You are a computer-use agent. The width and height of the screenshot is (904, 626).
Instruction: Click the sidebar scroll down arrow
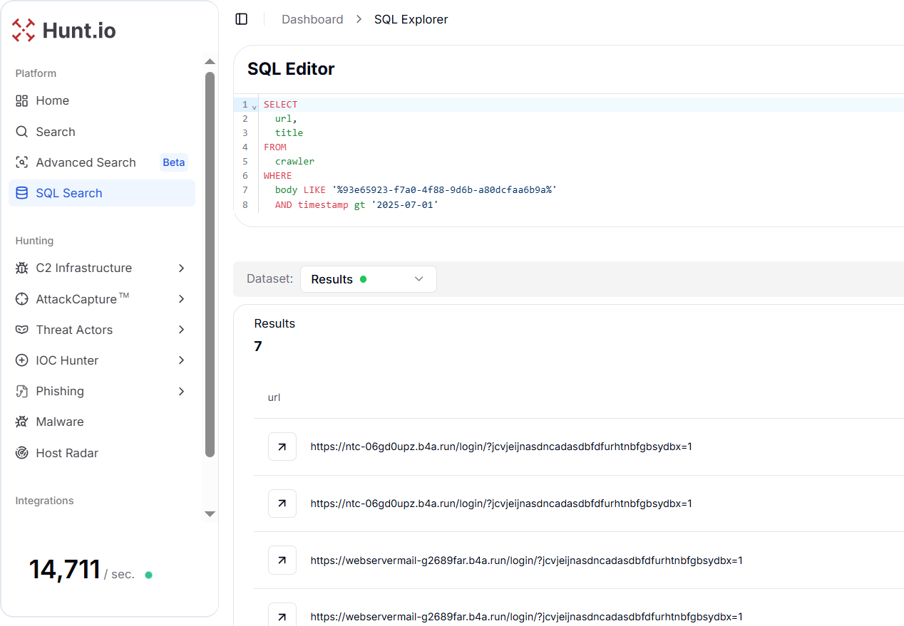[210, 513]
